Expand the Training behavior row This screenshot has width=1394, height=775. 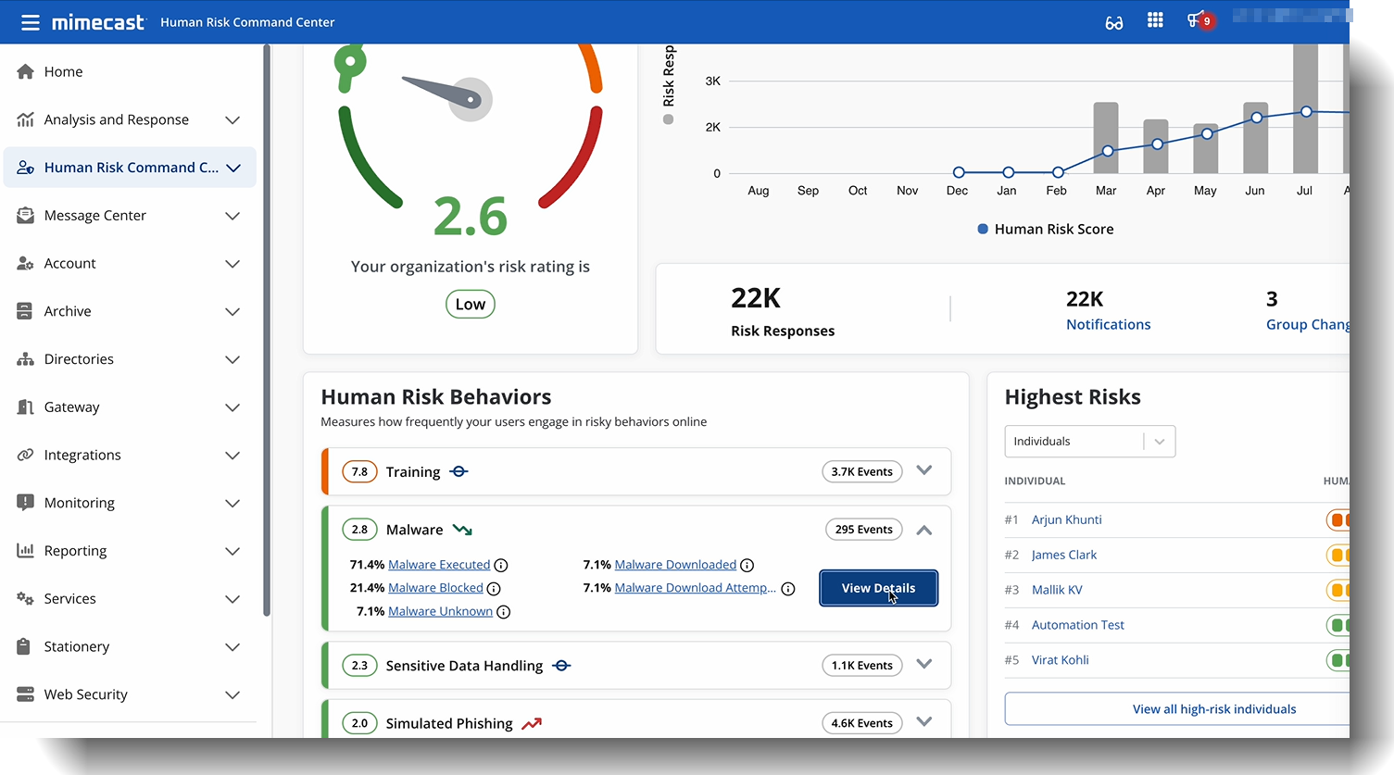923,470
